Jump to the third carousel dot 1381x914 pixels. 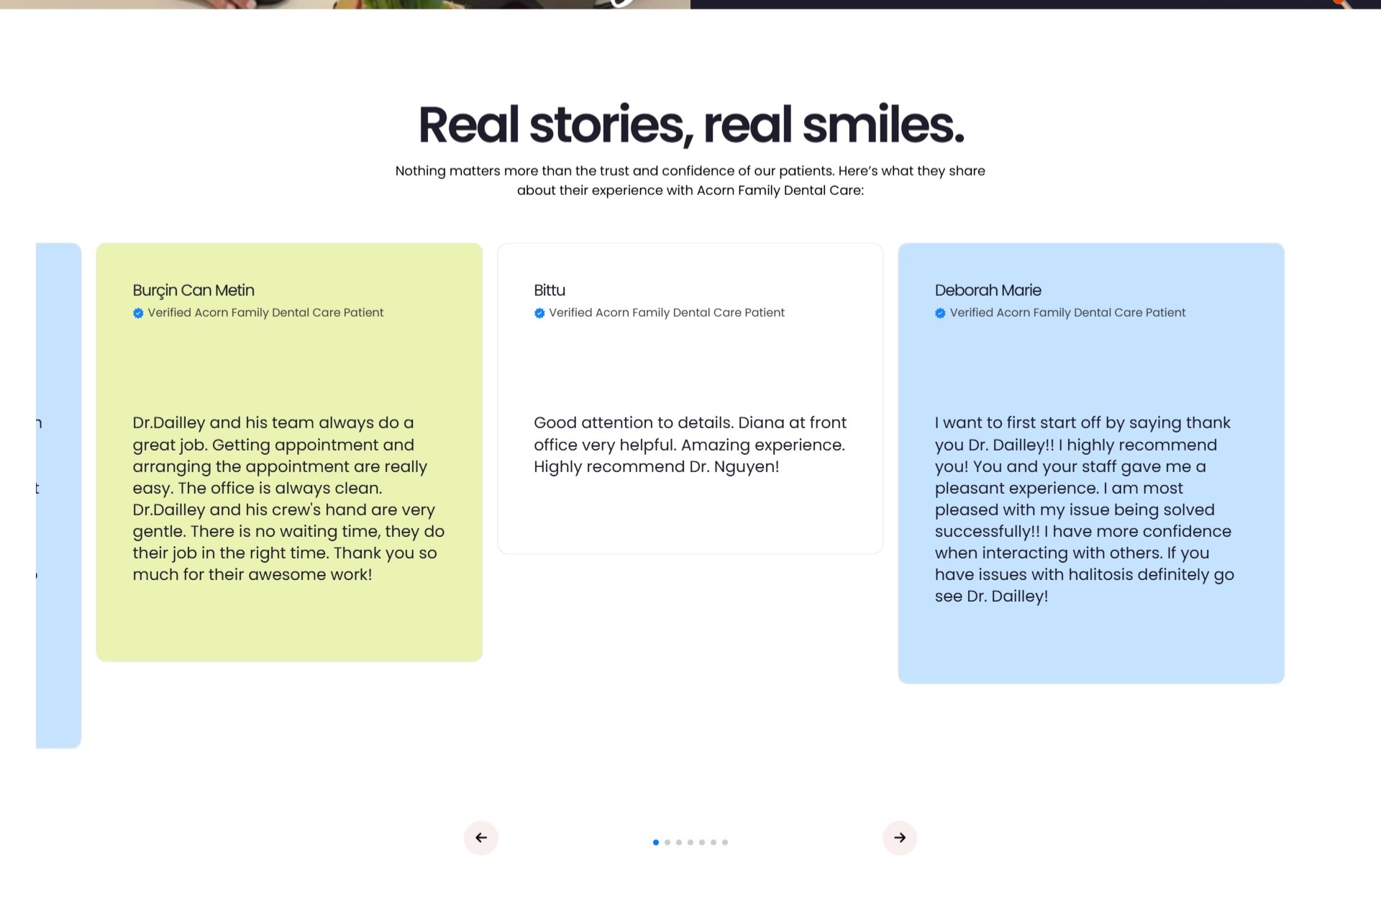679,842
